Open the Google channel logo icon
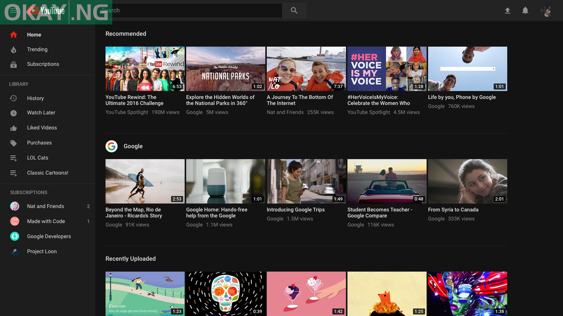563x316 pixels. pyautogui.click(x=112, y=146)
